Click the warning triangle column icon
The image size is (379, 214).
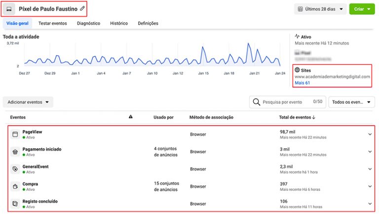pos(130,117)
